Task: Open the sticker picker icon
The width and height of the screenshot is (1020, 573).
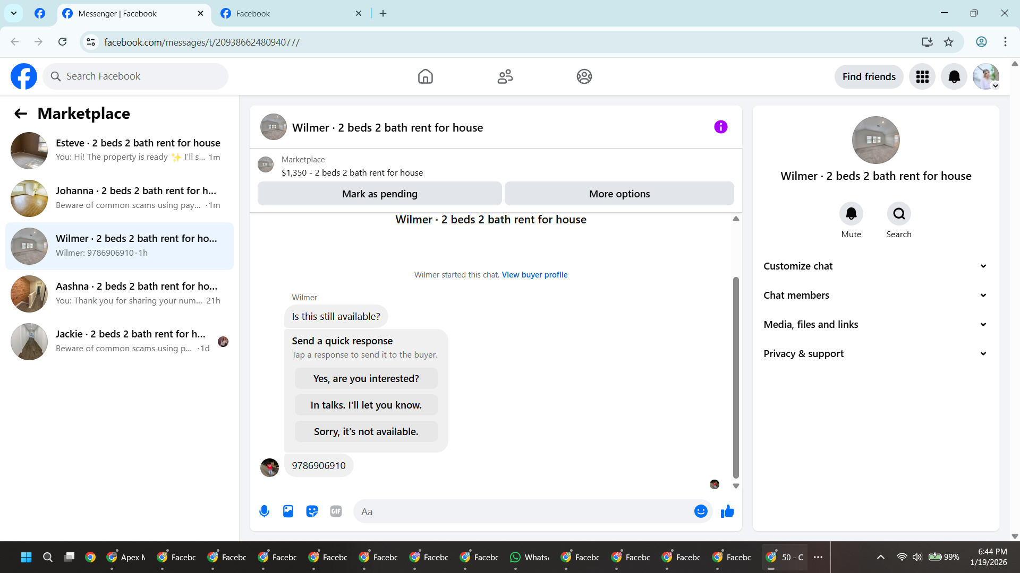Action: coord(312,511)
